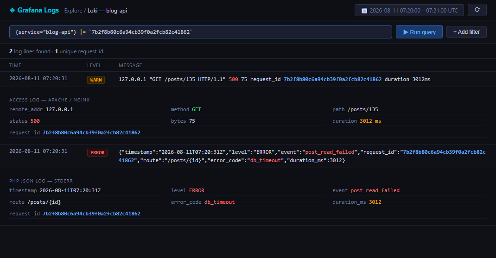The height and width of the screenshot is (258, 496).
Task: Click the duration=3012ms text in WARN message
Action: (x=407, y=79)
